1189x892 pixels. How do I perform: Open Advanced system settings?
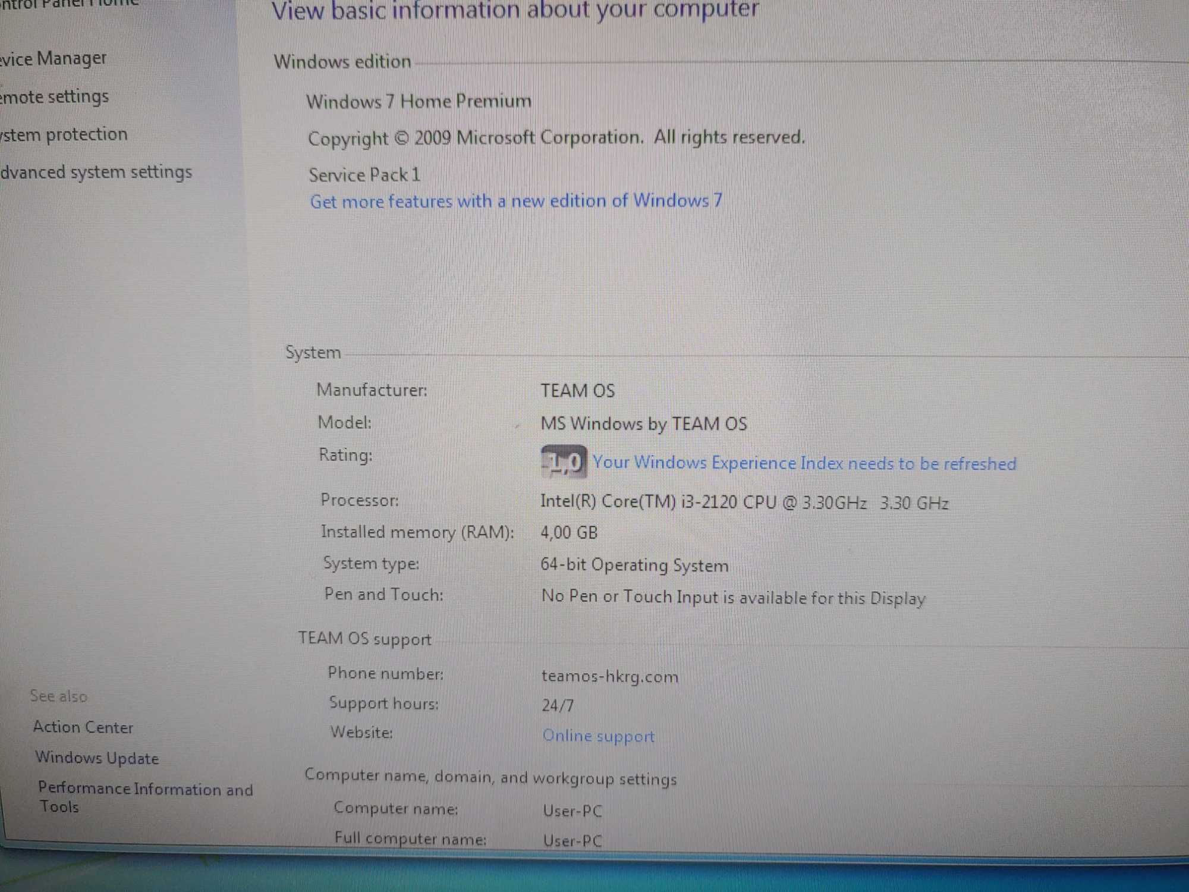pyautogui.click(x=96, y=172)
